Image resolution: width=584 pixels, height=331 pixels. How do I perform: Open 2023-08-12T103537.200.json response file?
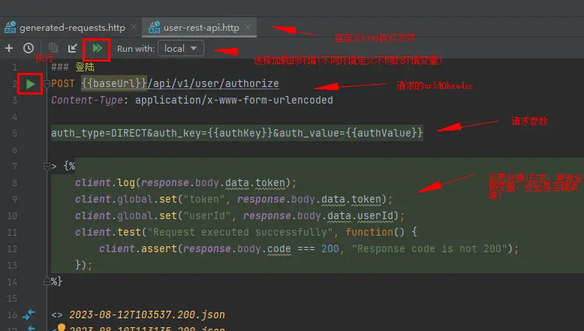146,315
